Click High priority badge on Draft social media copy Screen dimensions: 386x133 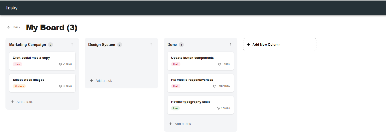coord(17,64)
